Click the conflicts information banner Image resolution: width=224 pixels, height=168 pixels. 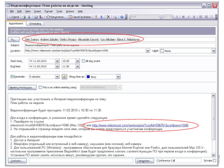tap(112, 31)
